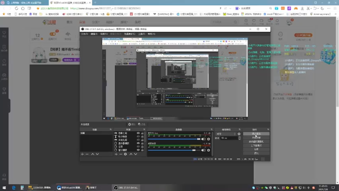Open the OBS item in Windows taskbar
Screen dimensions: 339x191
coord(126,187)
